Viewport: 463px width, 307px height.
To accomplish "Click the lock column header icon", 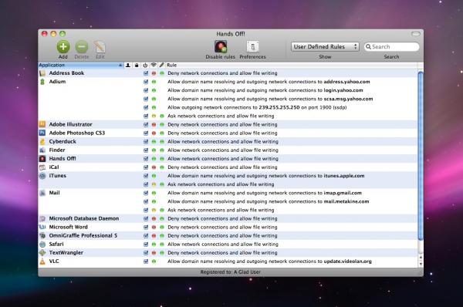I will tap(137, 65).
